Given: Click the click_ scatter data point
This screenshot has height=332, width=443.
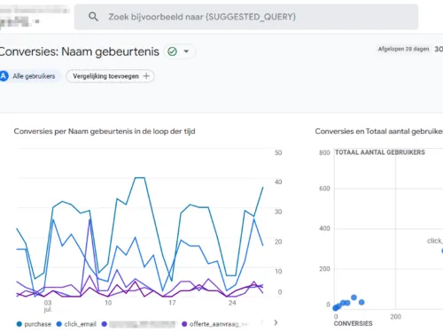Looking at the screenshot, I should pos(442,251).
